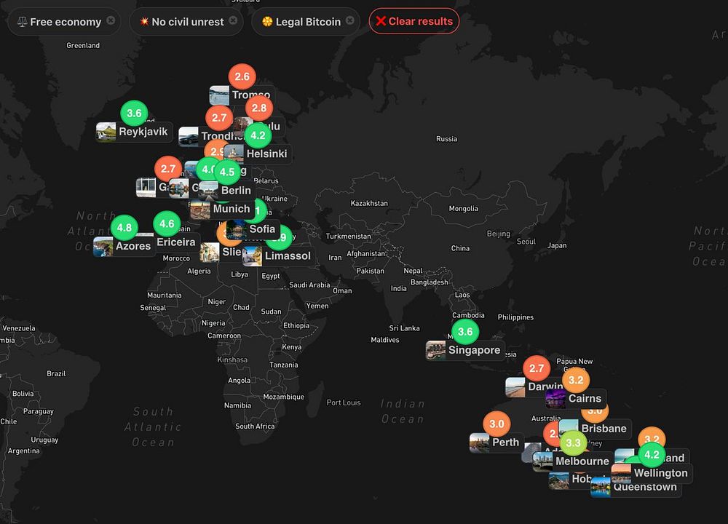Click the Clear results button
This screenshot has width=728, height=524.
[x=414, y=21]
